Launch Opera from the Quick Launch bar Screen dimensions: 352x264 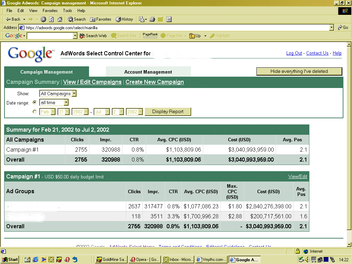[67, 260]
